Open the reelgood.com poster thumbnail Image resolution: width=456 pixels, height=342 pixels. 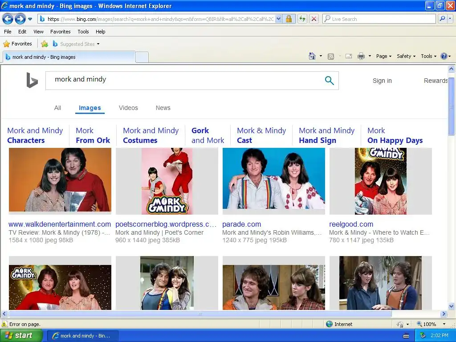[380, 181]
